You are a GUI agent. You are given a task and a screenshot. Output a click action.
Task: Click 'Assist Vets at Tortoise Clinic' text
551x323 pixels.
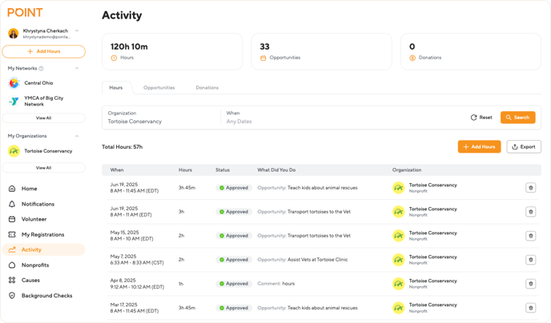(x=318, y=260)
